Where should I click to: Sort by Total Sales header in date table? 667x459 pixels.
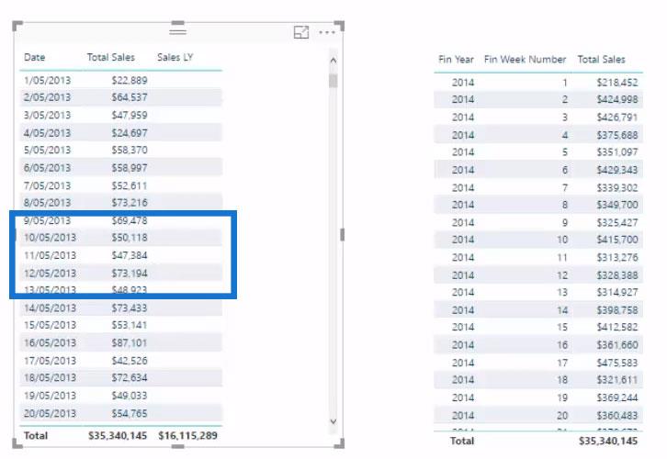tap(111, 57)
